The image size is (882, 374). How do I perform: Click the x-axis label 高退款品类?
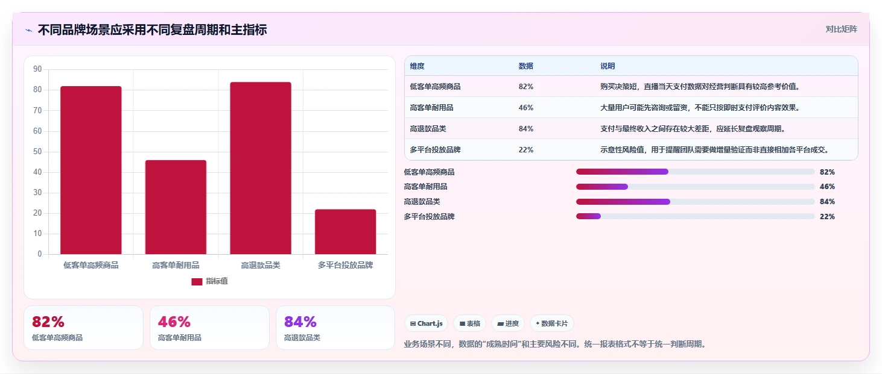tap(261, 265)
